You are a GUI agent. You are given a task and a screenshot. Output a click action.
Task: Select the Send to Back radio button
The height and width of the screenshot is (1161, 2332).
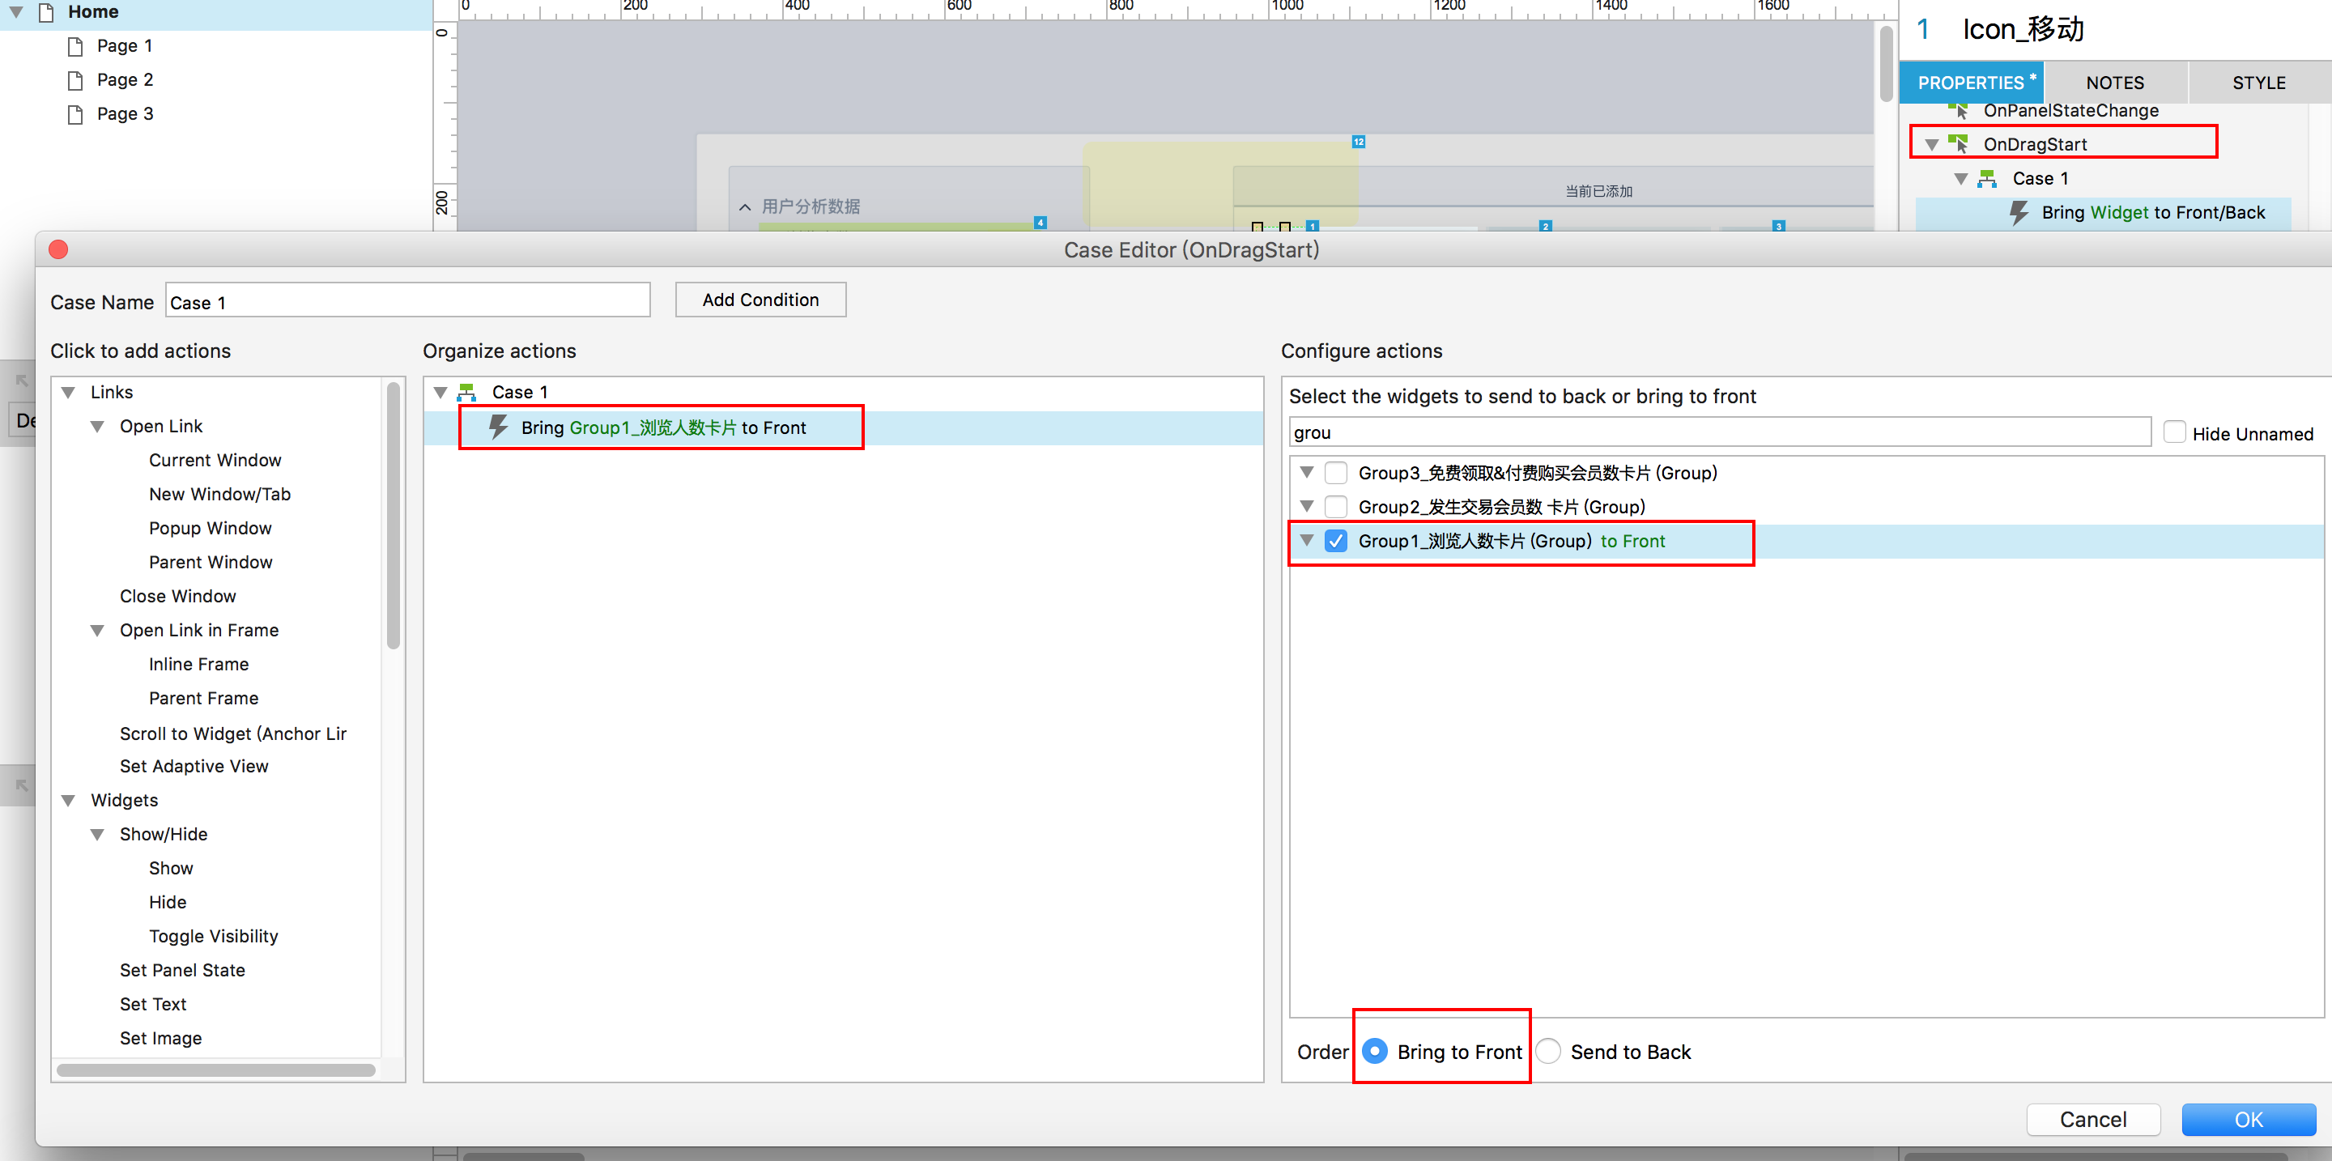point(1548,1051)
